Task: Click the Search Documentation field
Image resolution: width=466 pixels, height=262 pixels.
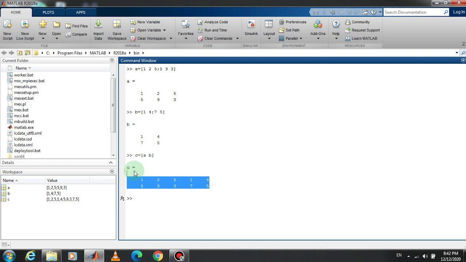Action: tap(413, 12)
